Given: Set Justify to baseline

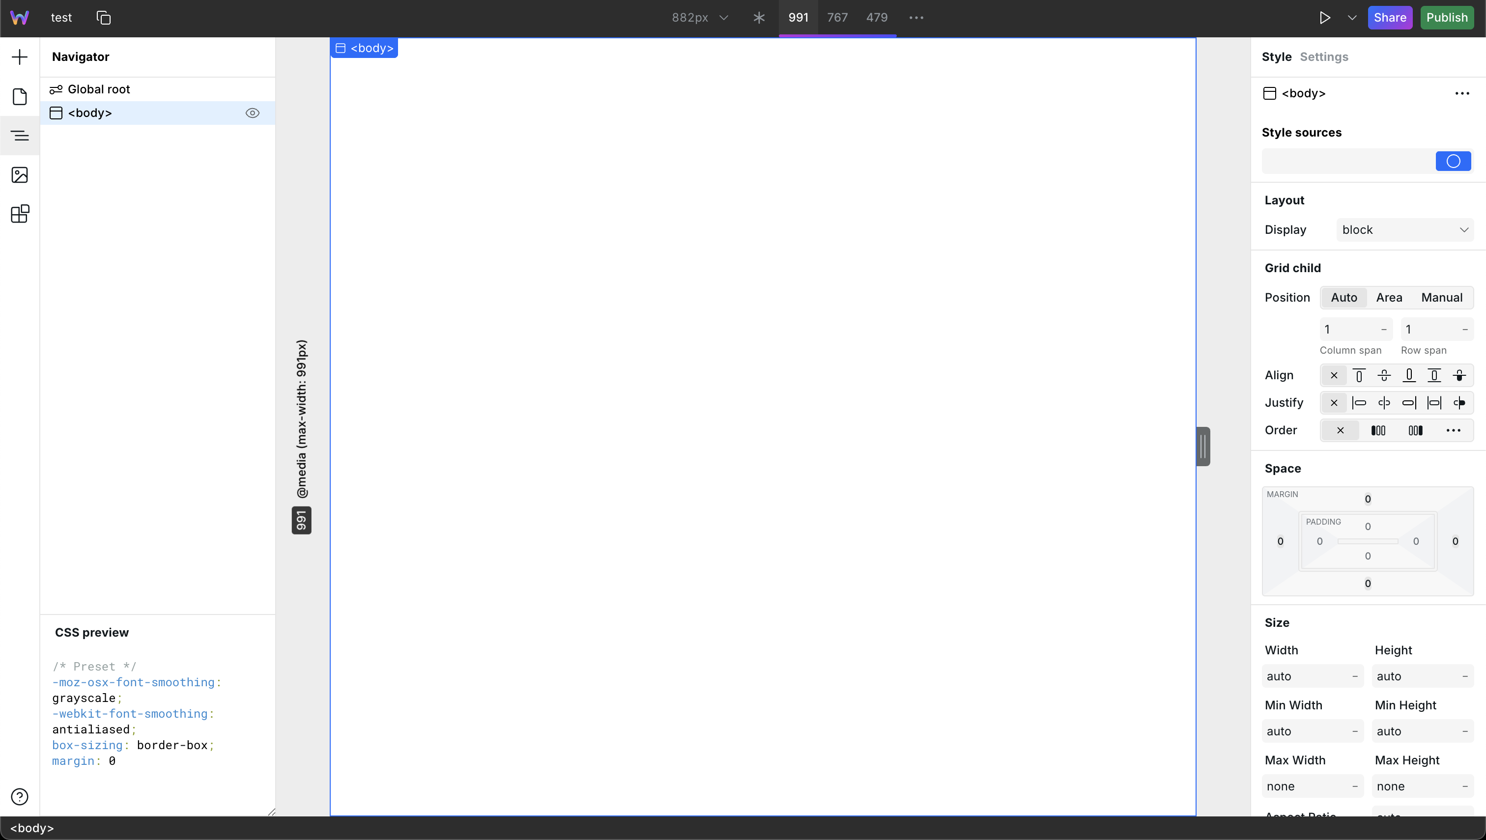Looking at the screenshot, I should (x=1459, y=403).
